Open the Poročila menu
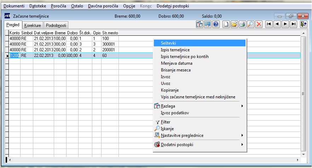This screenshot has width=312, height=168. tap(58, 6)
